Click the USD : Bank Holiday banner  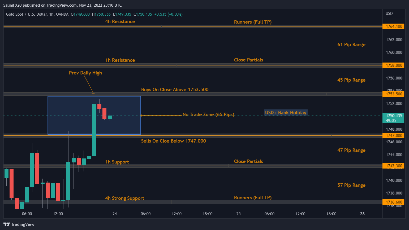pyautogui.click(x=286, y=112)
